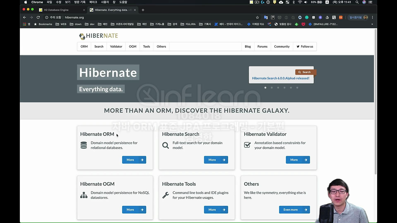Open 'Hibernate Search 6.0.0.Alpha6 released!' link
Screen dimensions: 397x223
tap(281, 78)
